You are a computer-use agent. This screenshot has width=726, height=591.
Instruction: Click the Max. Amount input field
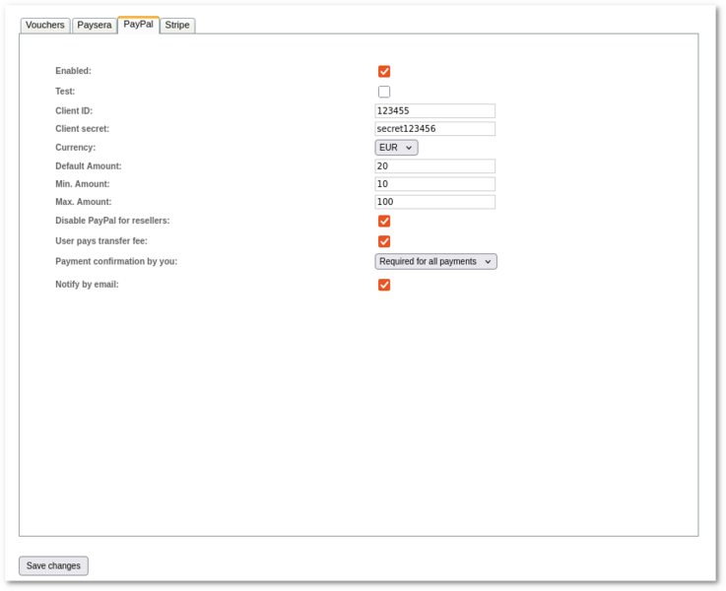(x=434, y=202)
